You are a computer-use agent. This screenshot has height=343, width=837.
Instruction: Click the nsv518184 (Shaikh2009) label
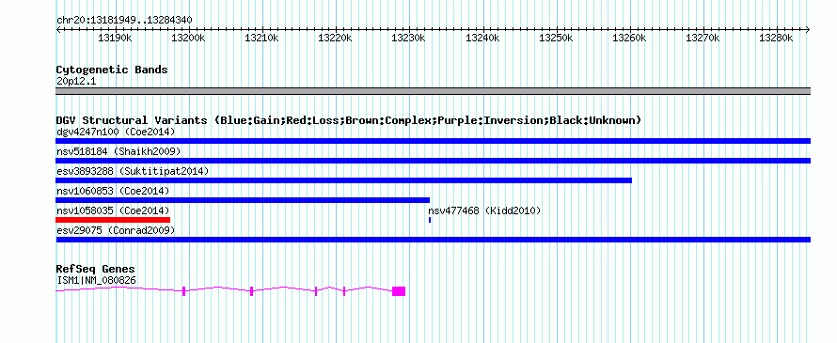pos(118,151)
